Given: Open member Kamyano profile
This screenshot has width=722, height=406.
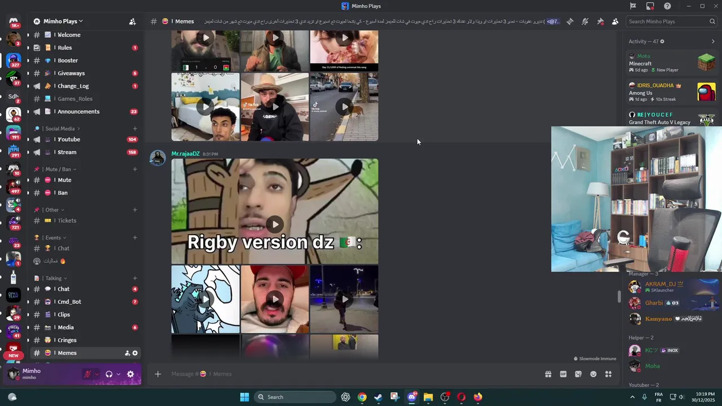Looking at the screenshot, I should point(672,319).
